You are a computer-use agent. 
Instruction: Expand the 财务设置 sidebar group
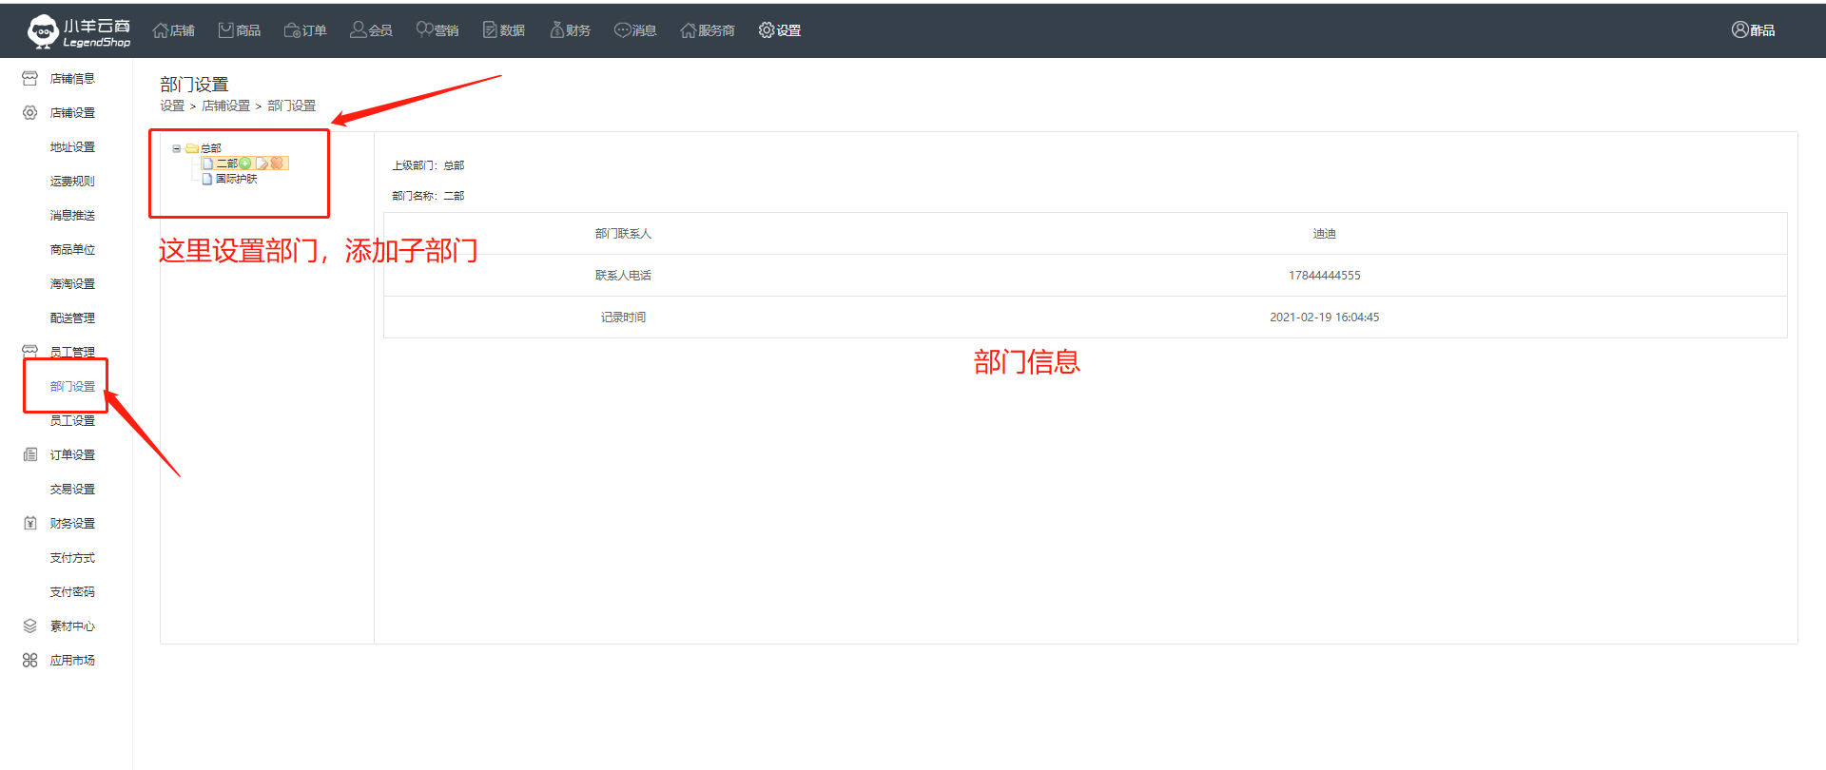click(72, 524)
